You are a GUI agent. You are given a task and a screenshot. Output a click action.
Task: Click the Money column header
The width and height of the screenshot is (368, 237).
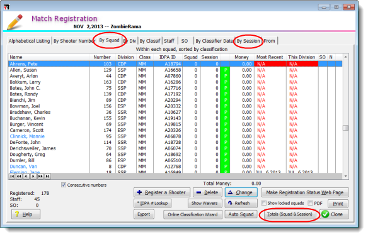click(x=241, y=57)
